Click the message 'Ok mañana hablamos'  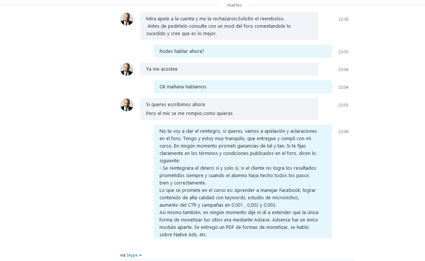(x=243, y=87)
